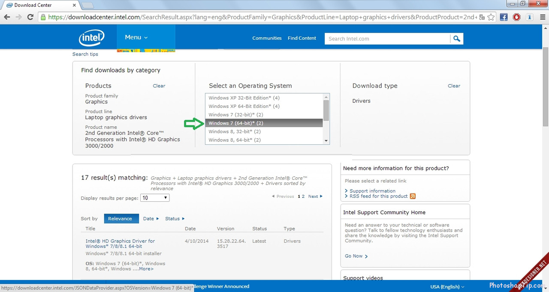Click the Next page link
Viewport: 549px width, 292px height.
click(315, 197)
